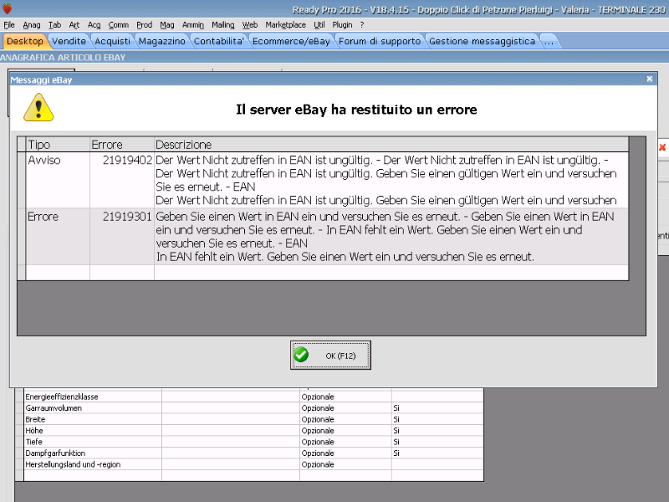Click the Messaggi eBay dialog title
Image resolution: width=669 pixels, height=502 pixels.
[41, 79]
